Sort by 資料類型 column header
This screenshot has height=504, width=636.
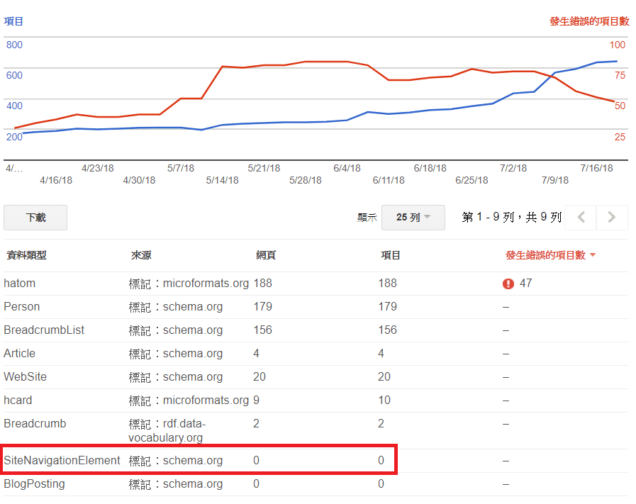click(x=26, y=255)
